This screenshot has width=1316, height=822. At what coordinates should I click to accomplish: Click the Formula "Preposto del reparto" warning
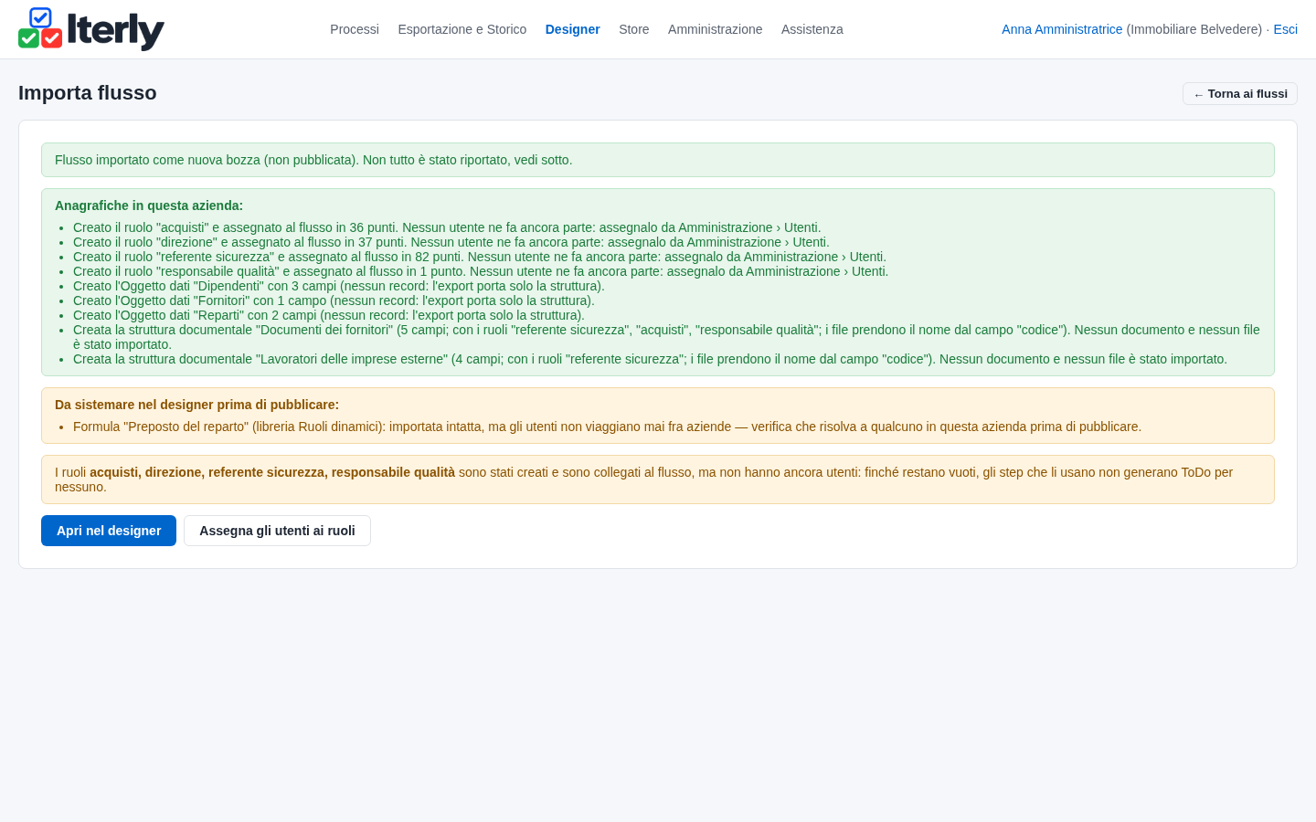[x=607, y=427]
